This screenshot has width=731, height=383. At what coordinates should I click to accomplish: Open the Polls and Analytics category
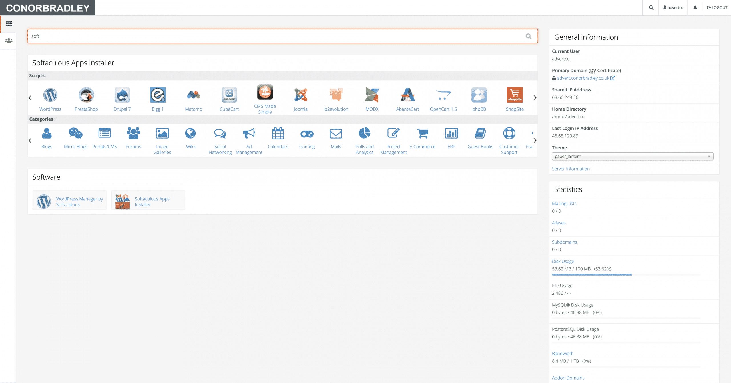coord(365,141)
